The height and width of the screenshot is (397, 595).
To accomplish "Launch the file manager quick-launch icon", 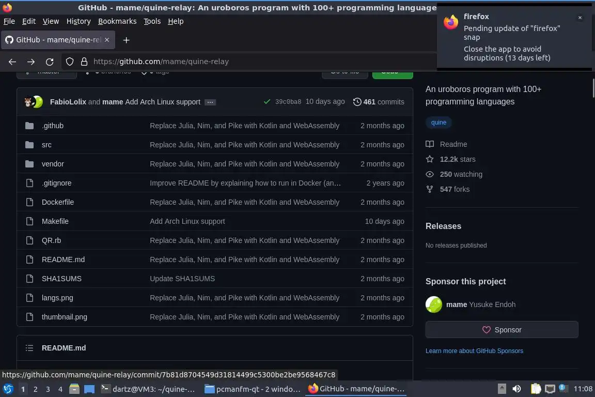I will (74, 389).
